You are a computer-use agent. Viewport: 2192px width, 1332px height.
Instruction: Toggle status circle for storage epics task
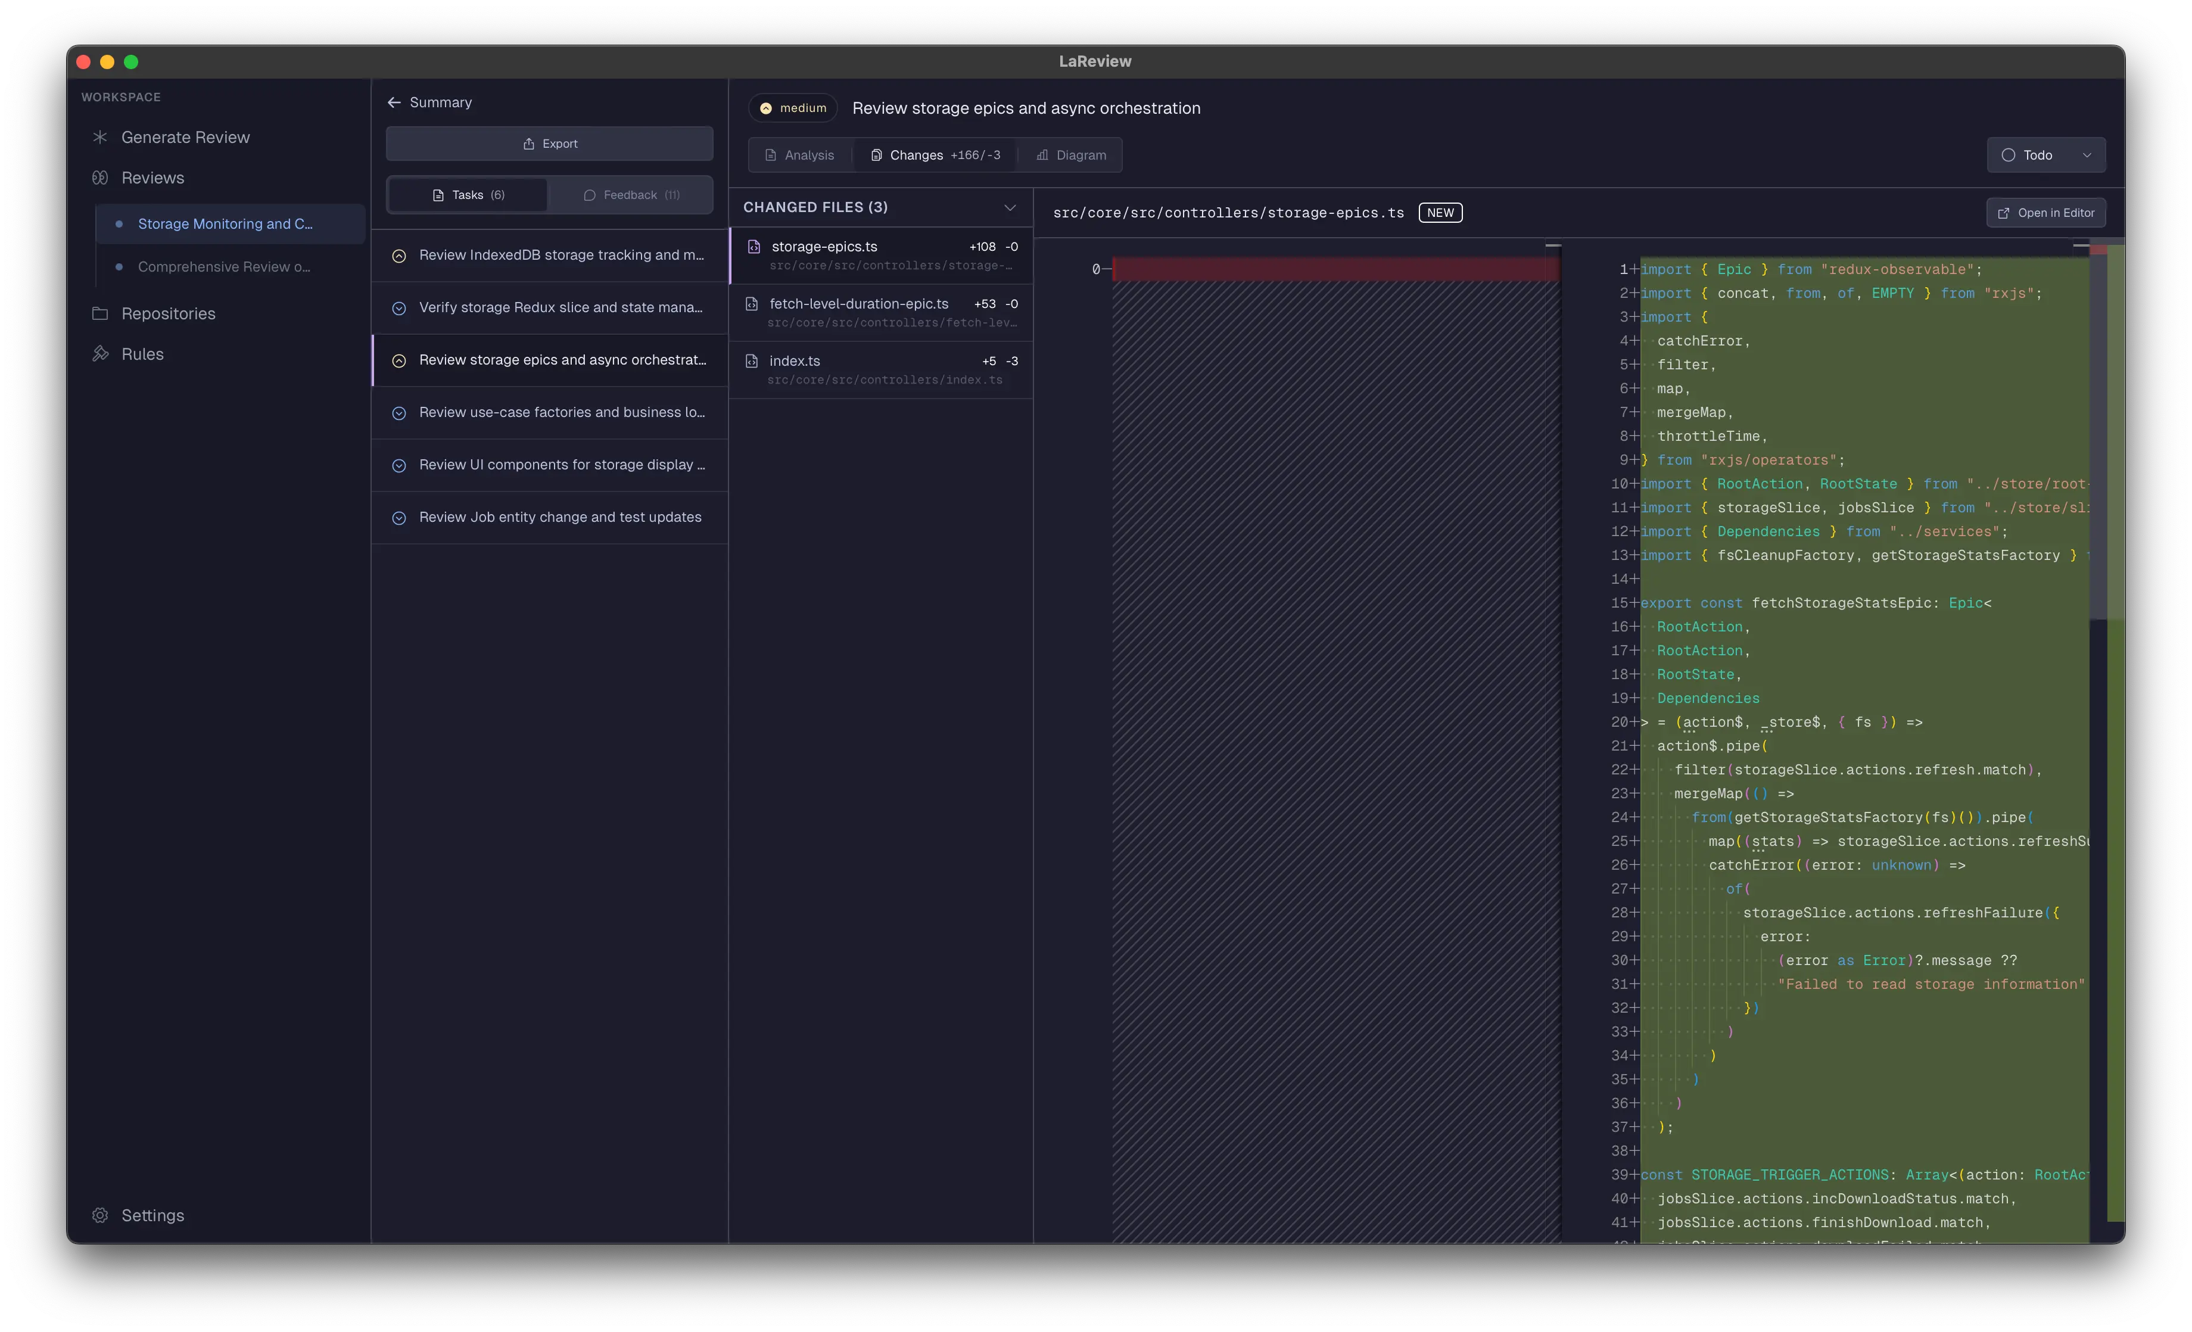[400, 360]
